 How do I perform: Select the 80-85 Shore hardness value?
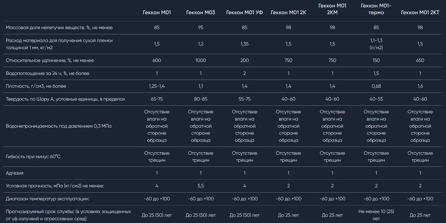click(200, 99)
